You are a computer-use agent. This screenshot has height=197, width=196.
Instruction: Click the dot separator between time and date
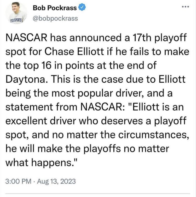(34, 182)
